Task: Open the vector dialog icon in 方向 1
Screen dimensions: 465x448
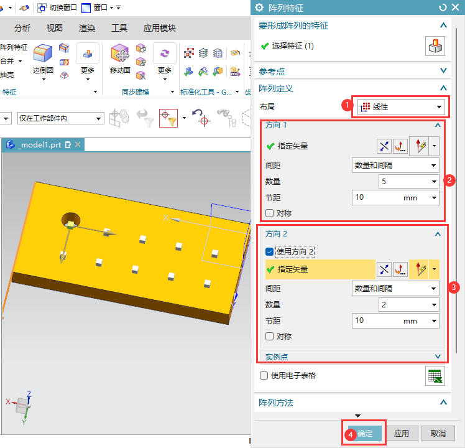Action: click(x=400, y=146)
